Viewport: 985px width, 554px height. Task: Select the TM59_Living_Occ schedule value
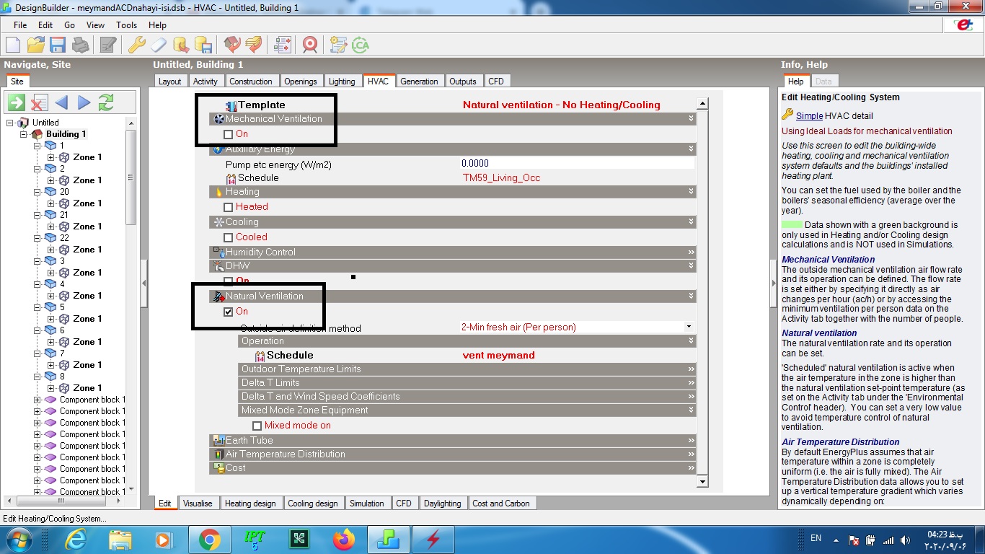[501, 178]
